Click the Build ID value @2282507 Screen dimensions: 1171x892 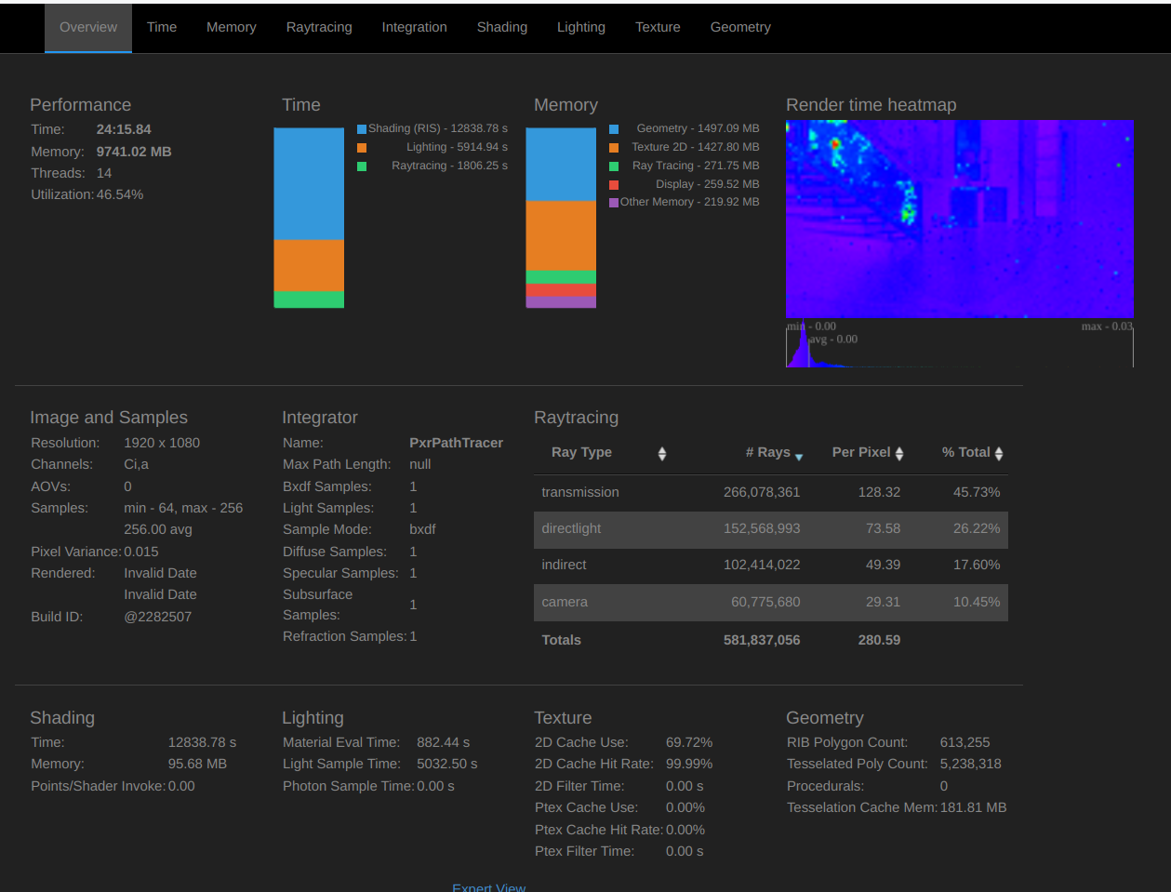[158, 617]
